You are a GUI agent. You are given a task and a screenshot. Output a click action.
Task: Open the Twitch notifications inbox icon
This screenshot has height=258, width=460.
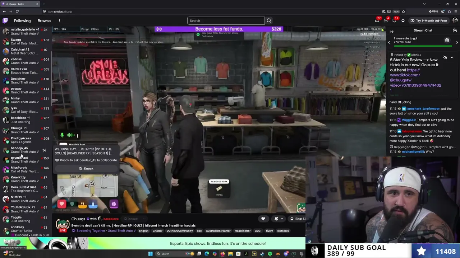[x=386, y=21]
